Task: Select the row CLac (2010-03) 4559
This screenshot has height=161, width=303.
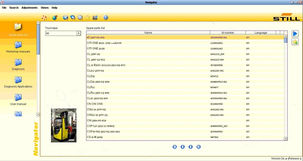Action: pos(185,98)
